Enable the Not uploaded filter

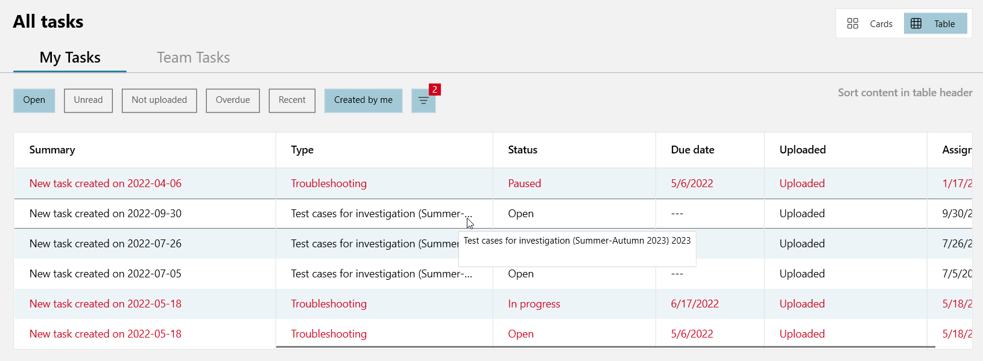pyautogui.click(x=159, y=100)
